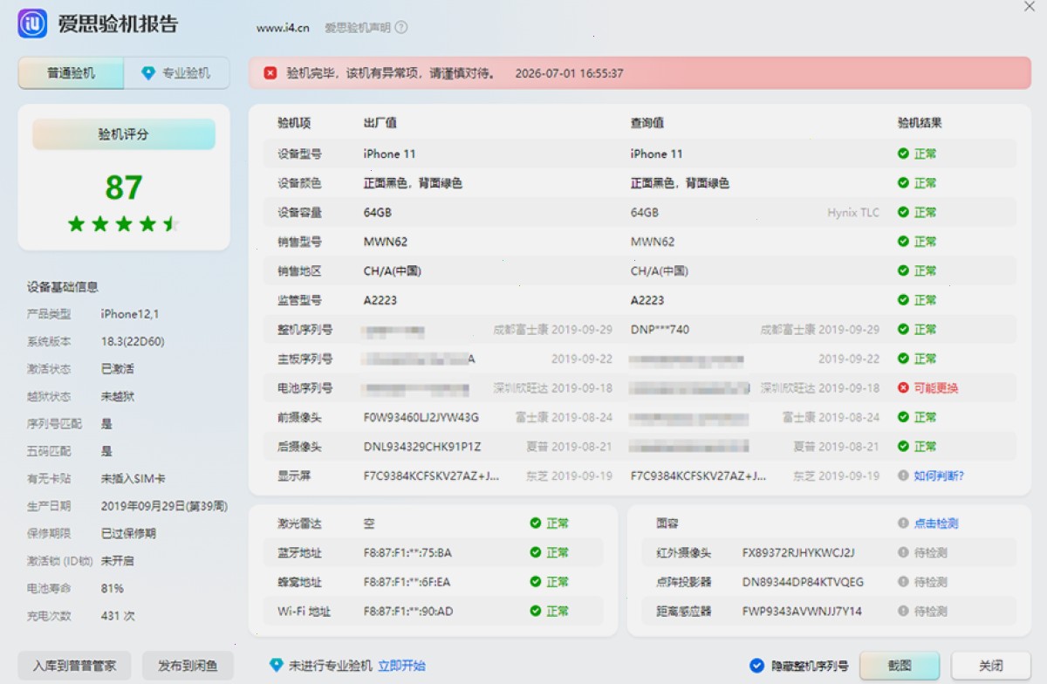
Task: Click the star rating under the score
Action: click(124, 224)
